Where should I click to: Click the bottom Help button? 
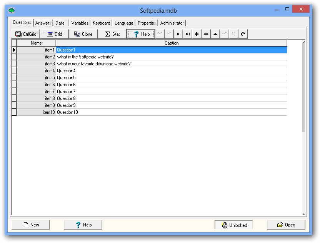pos(83,225)
